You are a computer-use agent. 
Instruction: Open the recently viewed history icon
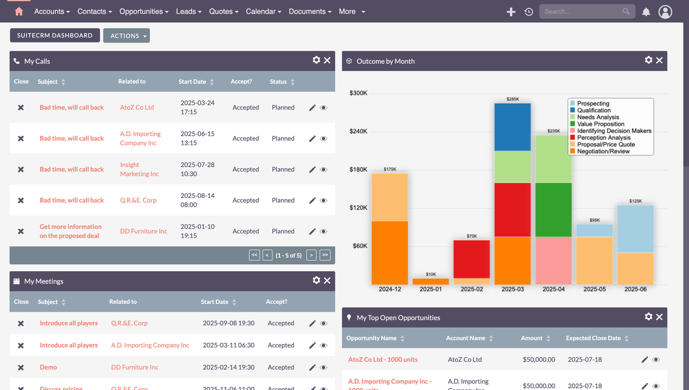[x=529, y=11]
